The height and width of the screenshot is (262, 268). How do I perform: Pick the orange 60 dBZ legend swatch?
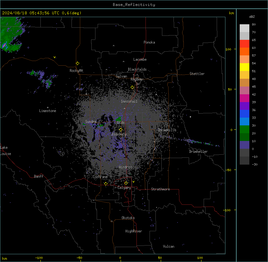click(244, 51)
